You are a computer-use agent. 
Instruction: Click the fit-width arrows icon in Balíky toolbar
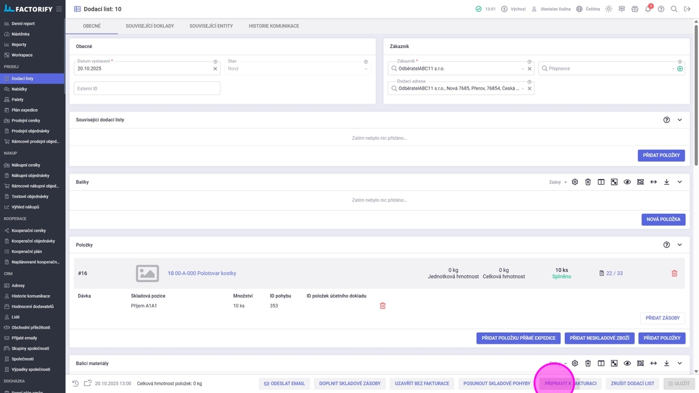(653, 182)
